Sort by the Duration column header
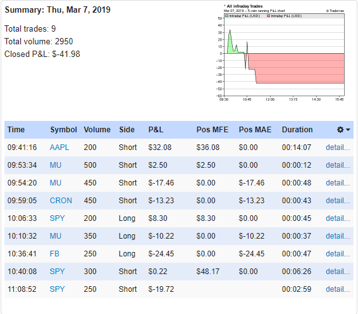 [x=297, y=130]
